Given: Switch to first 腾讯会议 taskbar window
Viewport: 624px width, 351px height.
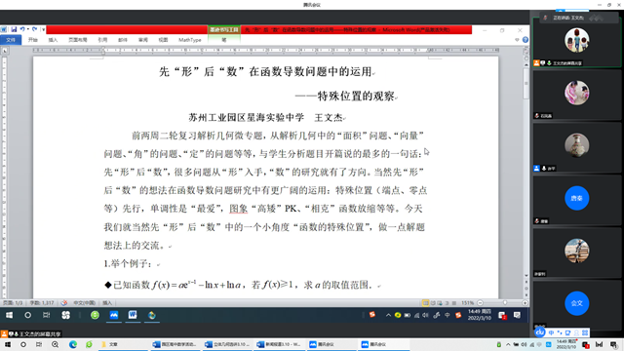Looking at the screenshot, I should tap(331, 344).
